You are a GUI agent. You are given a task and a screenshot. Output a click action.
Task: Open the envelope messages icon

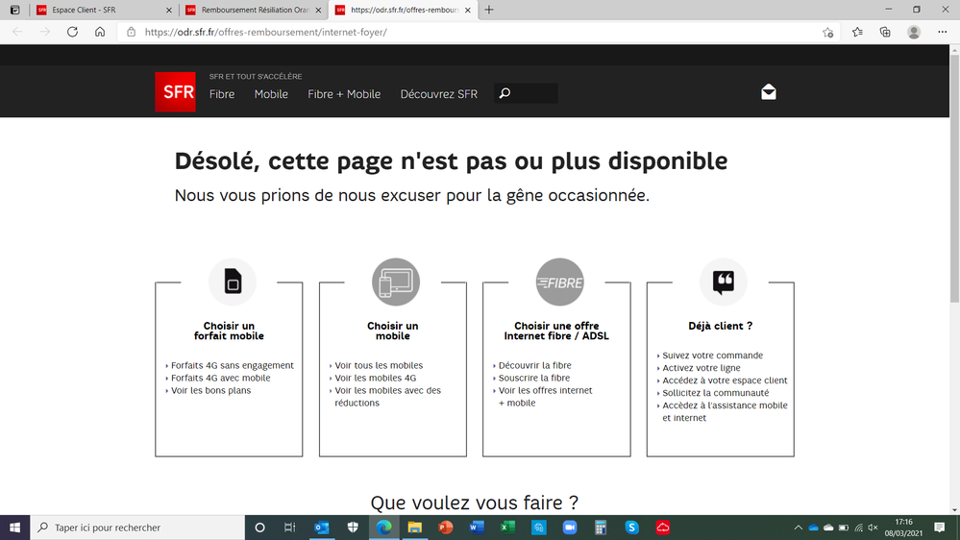pos(768,92)
